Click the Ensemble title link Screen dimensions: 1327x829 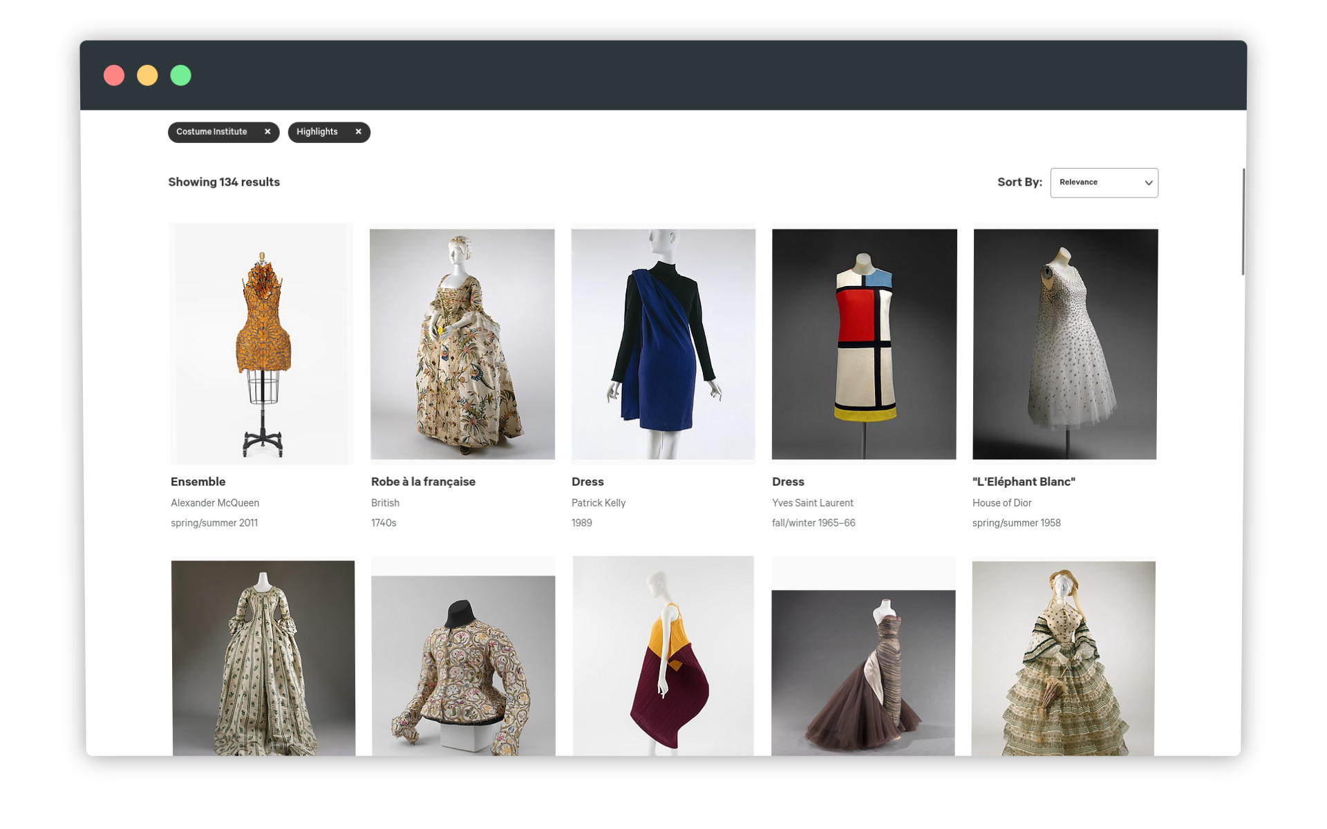pos(198,482)
